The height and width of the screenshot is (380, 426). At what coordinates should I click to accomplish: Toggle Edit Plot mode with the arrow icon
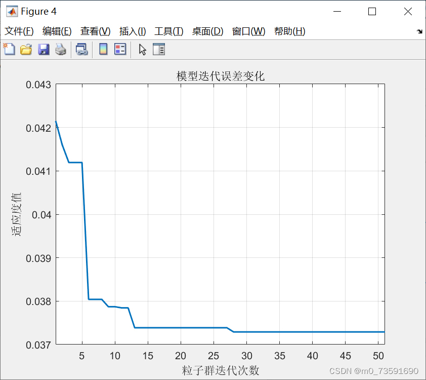pos(142,49)
